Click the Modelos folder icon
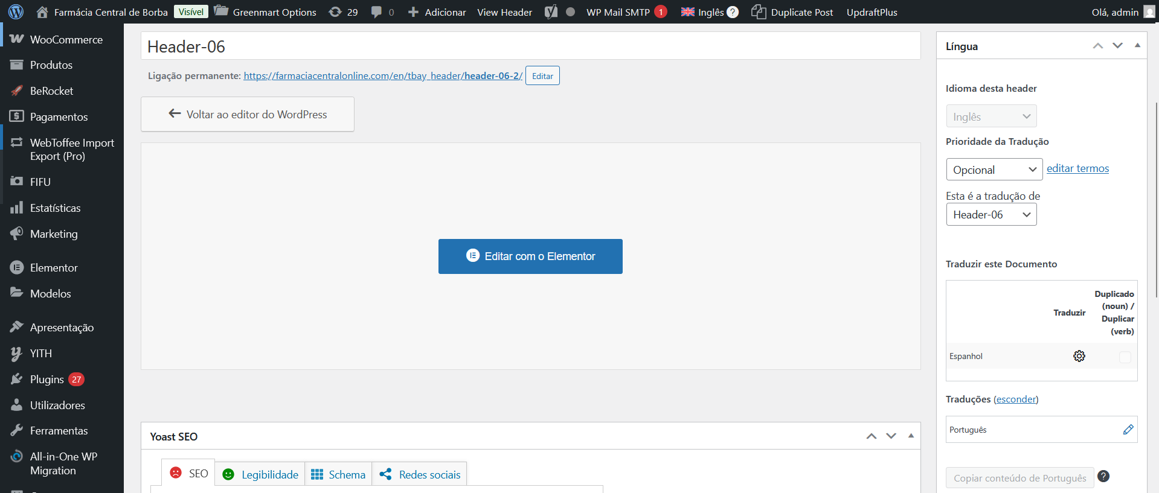 17,293
